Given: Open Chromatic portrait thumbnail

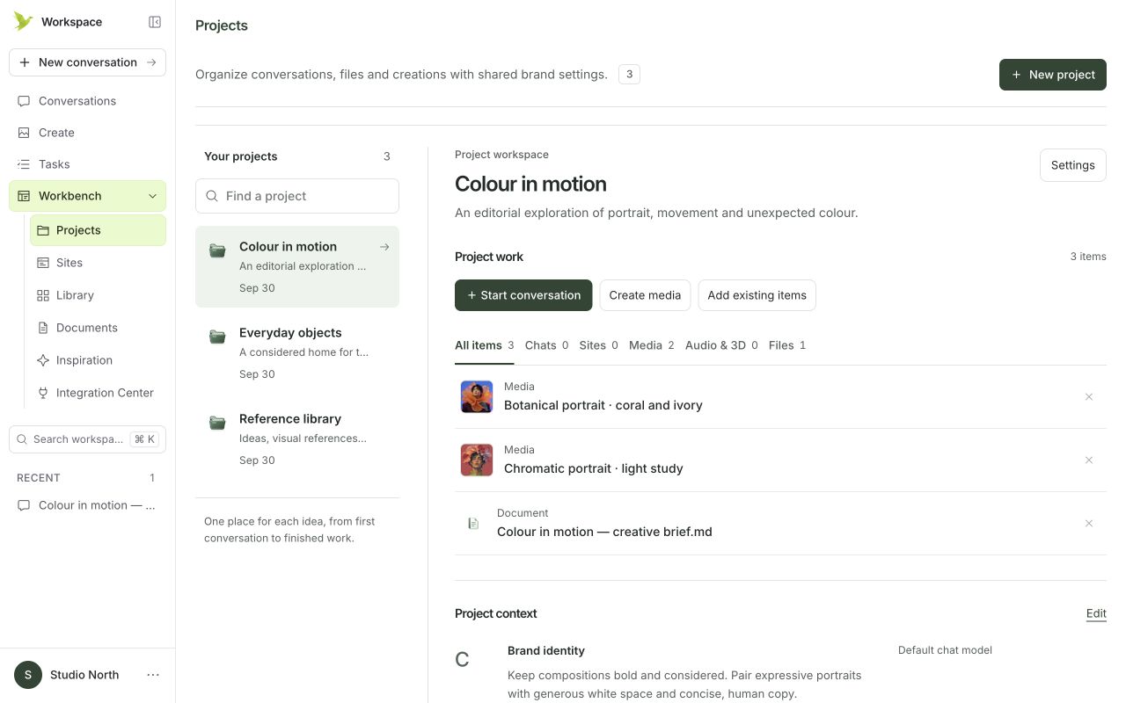Looking at the screenshot, I should pyautogui.click(x=477, y=460).
